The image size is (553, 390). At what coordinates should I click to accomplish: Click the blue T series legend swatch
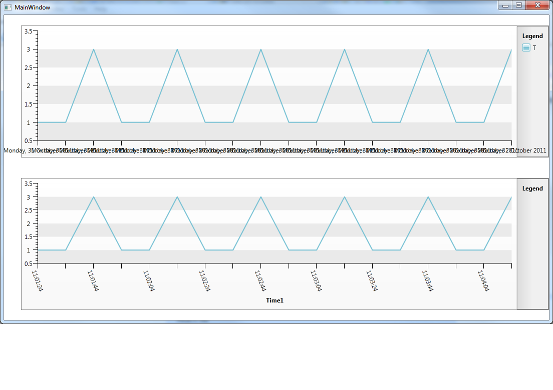click(526, 48)
